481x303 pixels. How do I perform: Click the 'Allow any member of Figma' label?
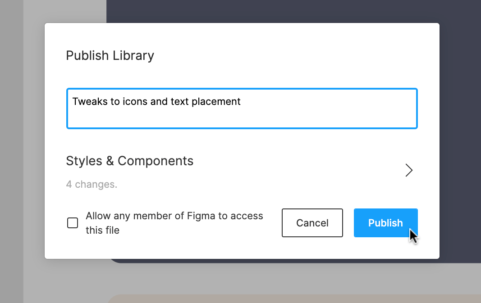174,216
